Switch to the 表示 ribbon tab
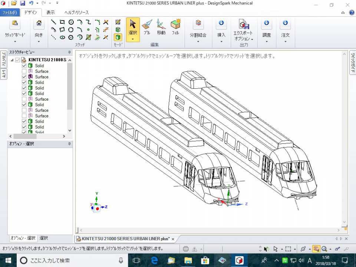This screenshot has width=356, height=267. click(x=50, y=13)
